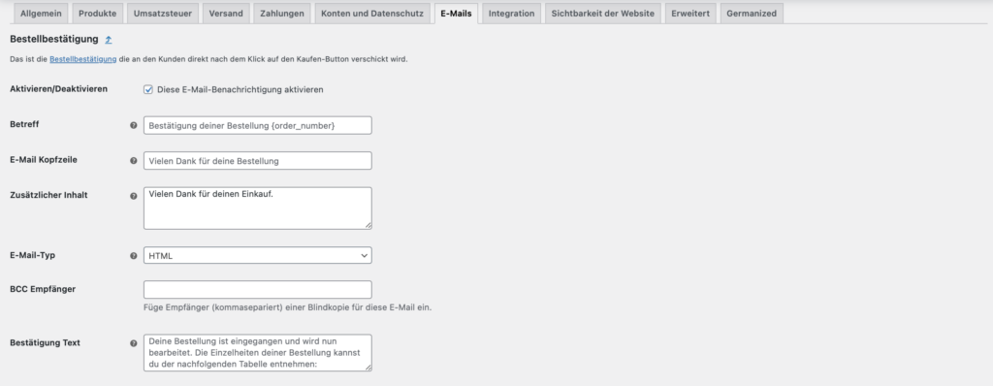Click the resize handle of Bestätigung Text textarea
The width and height of the screenshot is (993, 386).
click(368, 367)
